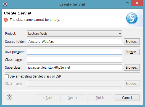Expand the Project dropdown arrow

tap(120, 34)
